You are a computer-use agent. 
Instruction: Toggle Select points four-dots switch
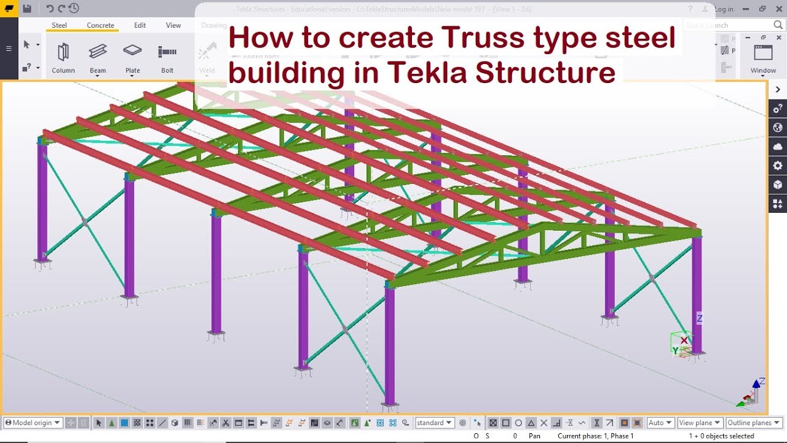(x=149, y=423)
